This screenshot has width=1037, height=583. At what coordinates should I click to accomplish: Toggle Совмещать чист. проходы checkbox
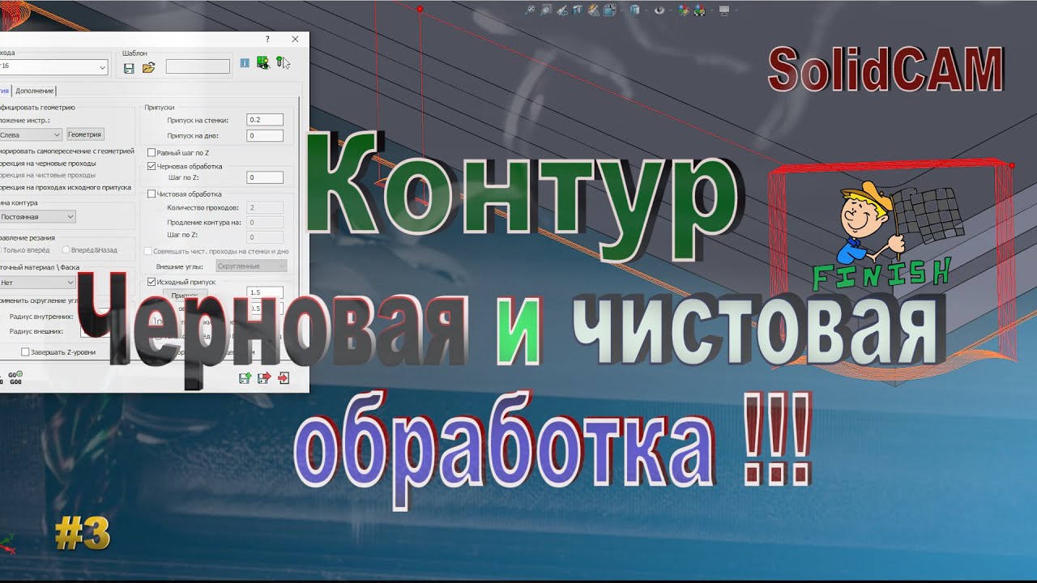click(x=147, y=251)
